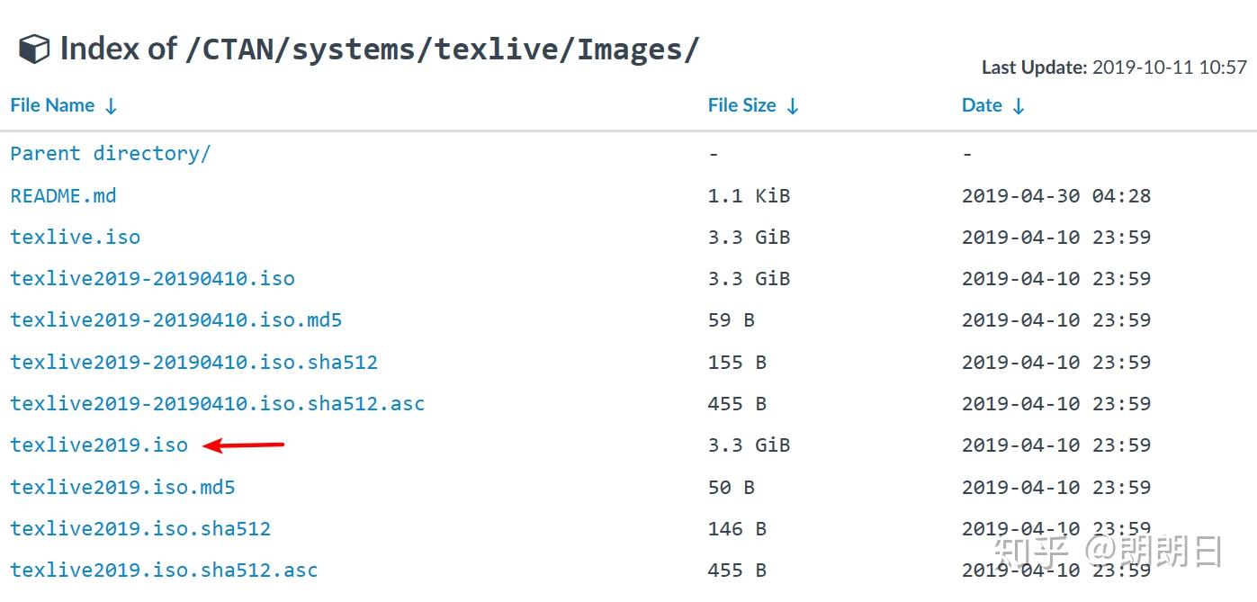The height and width of the screenshot is (602, 1257).
Task: Download texlive.iso image
Action: pos(75,237)
